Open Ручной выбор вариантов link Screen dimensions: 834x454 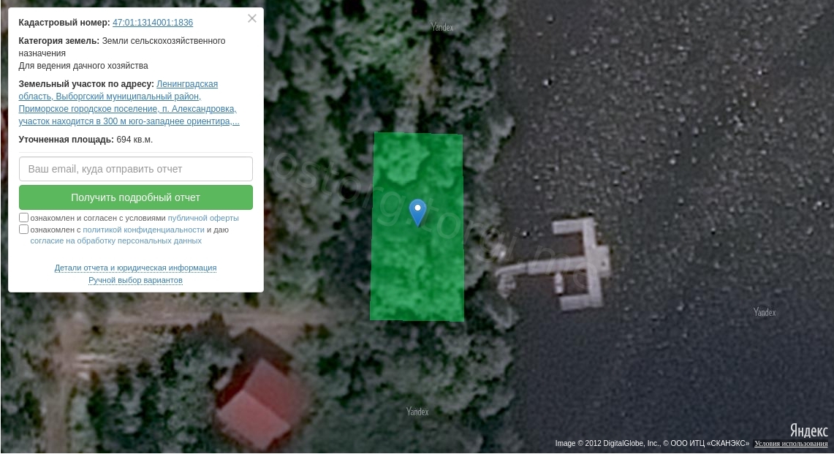pyautogui.click(x=136, y=280)
